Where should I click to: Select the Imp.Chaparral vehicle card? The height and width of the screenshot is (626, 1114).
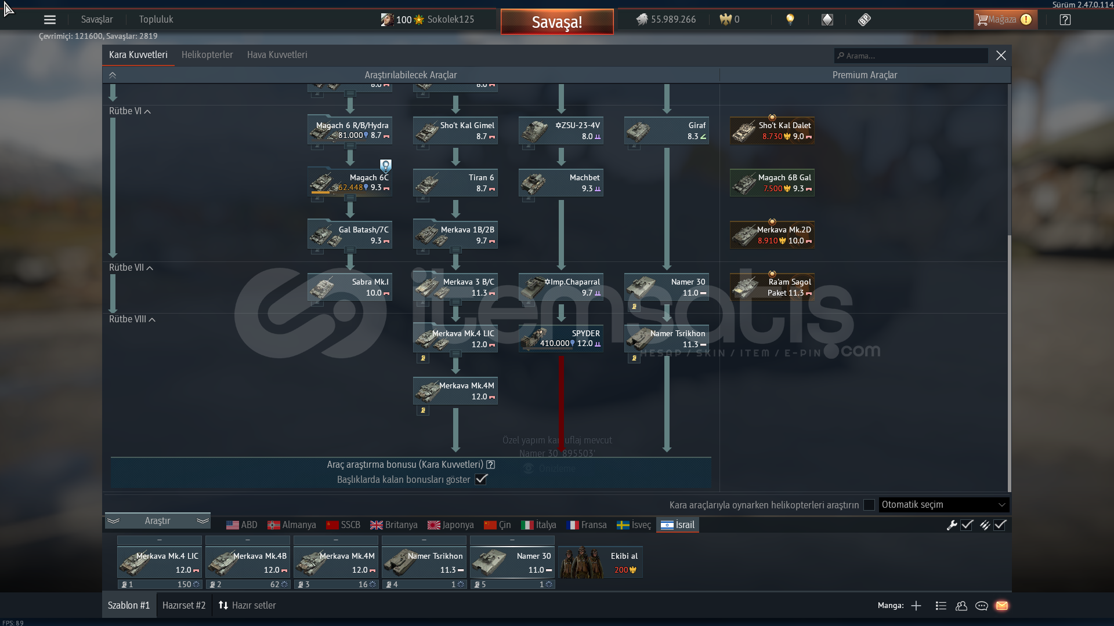561,287
